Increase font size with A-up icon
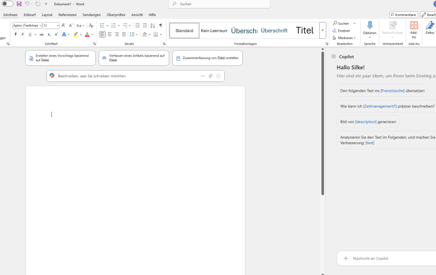436x275 pixels. click(63, 25)
